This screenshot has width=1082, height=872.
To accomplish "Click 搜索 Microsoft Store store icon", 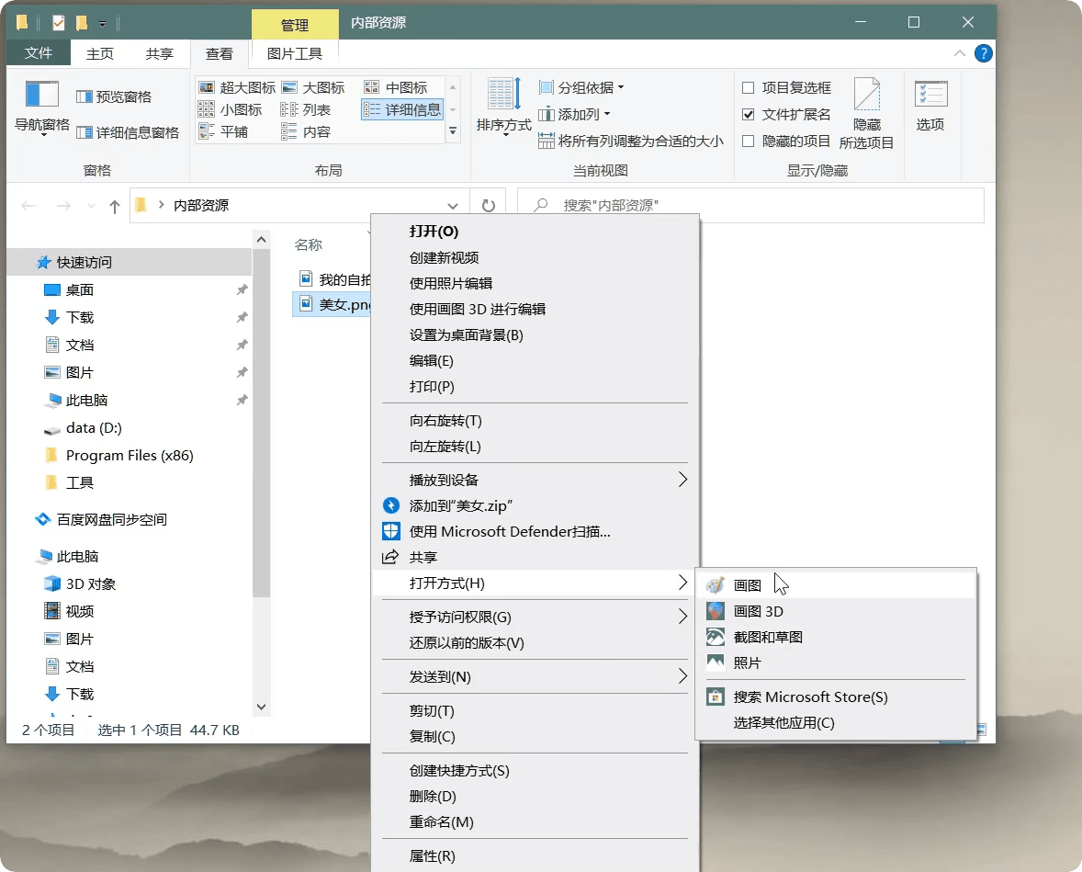I will pos(716,696).
